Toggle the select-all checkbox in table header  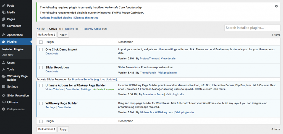point(41,42)
